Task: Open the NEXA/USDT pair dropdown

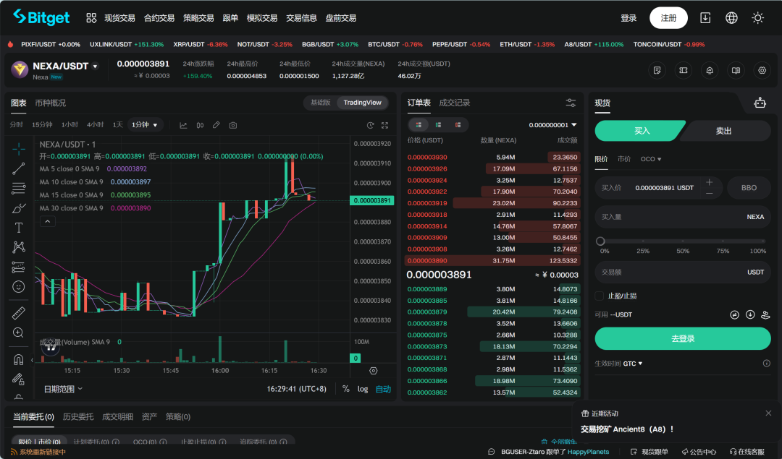Action: click(96, 67)
